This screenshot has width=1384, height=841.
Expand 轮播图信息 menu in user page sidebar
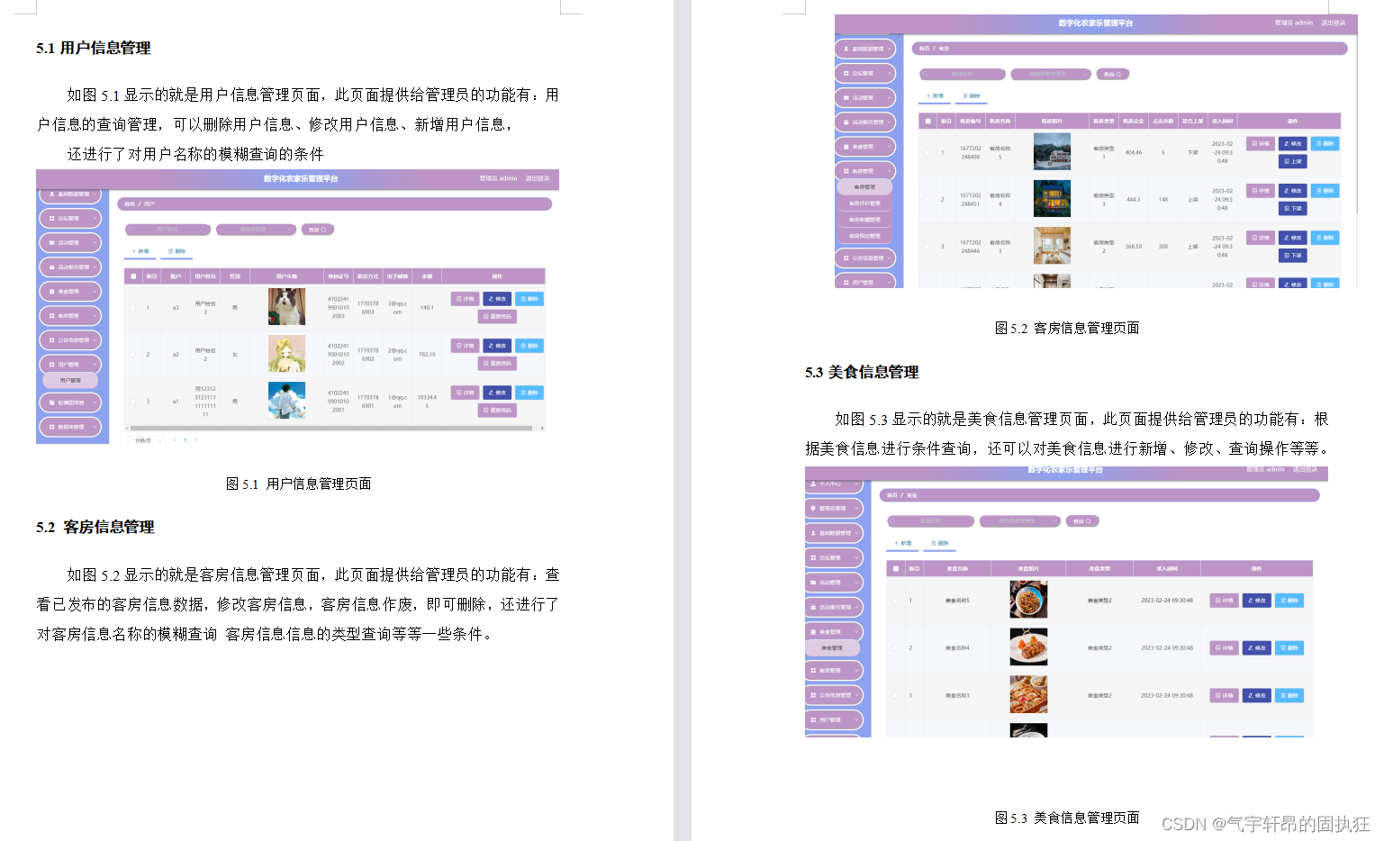point(70,402)
